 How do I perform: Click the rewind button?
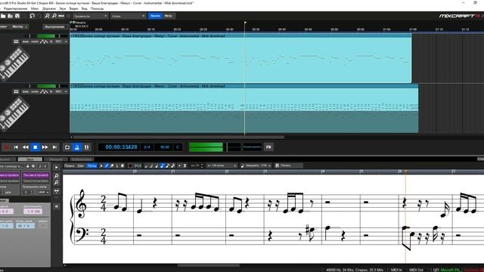25,147
